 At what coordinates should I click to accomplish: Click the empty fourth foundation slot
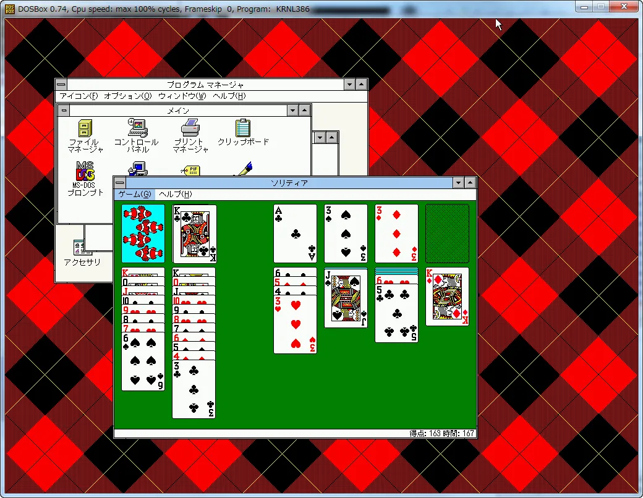(x=447, y=234)
